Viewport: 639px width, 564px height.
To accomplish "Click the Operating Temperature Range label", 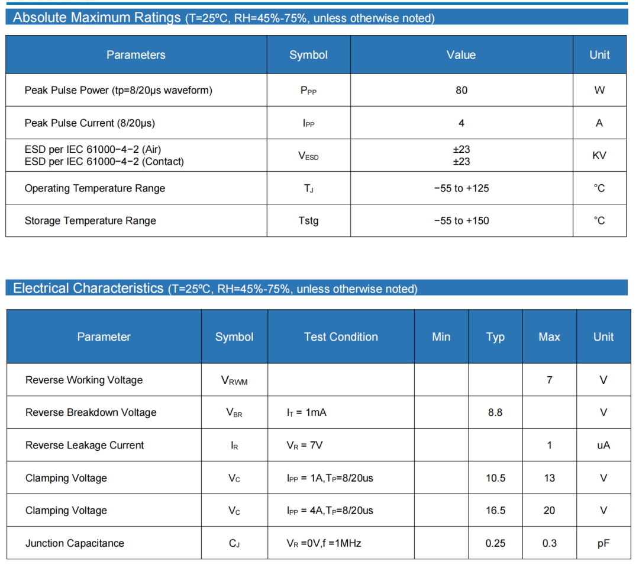I will click(95, 188).
